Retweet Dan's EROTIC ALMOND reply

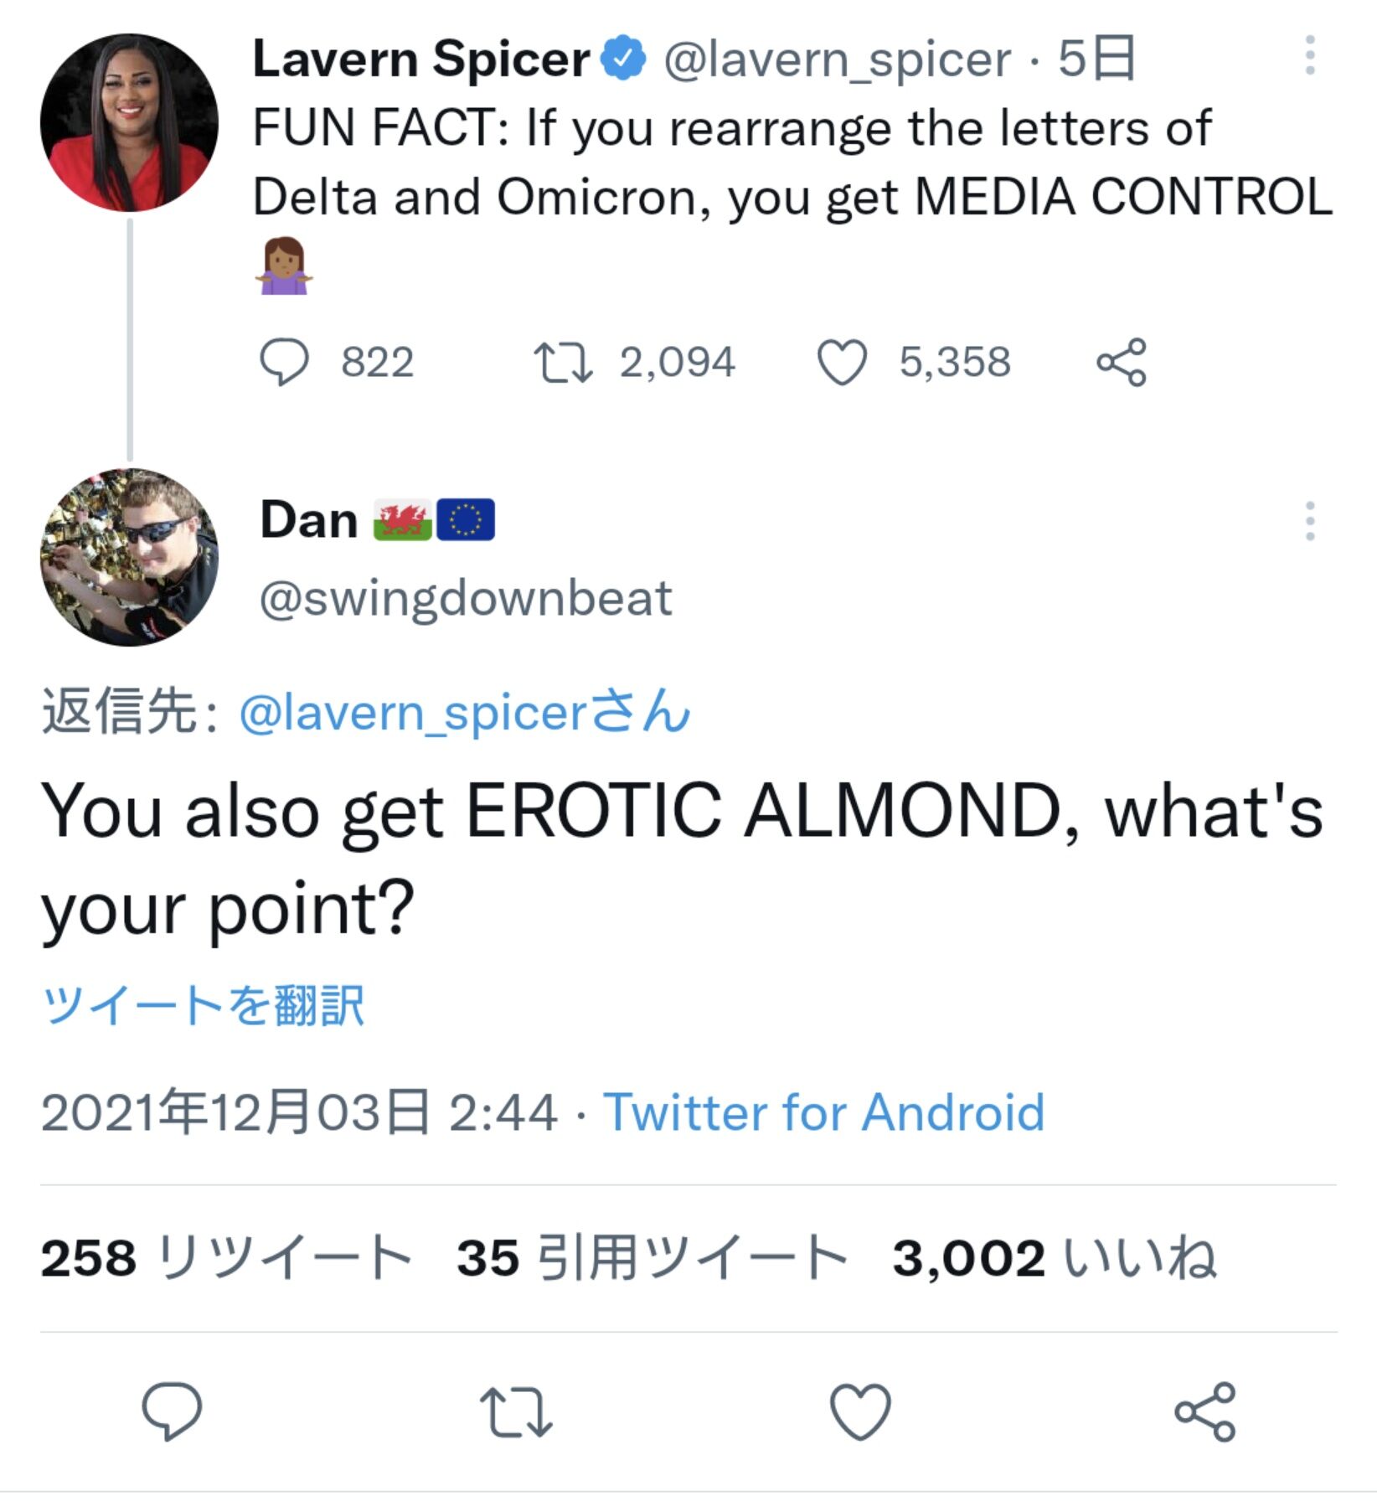coord(516,1412)
